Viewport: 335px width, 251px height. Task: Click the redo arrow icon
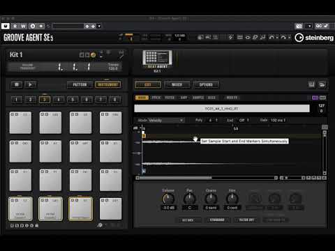(x=283, y=37)
